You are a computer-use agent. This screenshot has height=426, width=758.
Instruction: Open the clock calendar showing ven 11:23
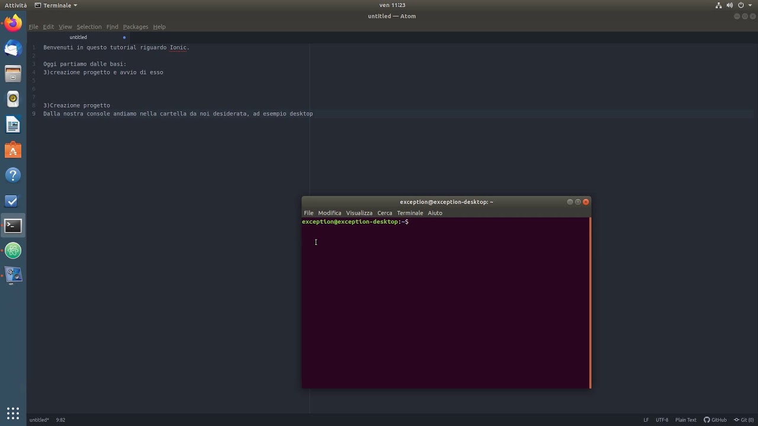(393, 5)
